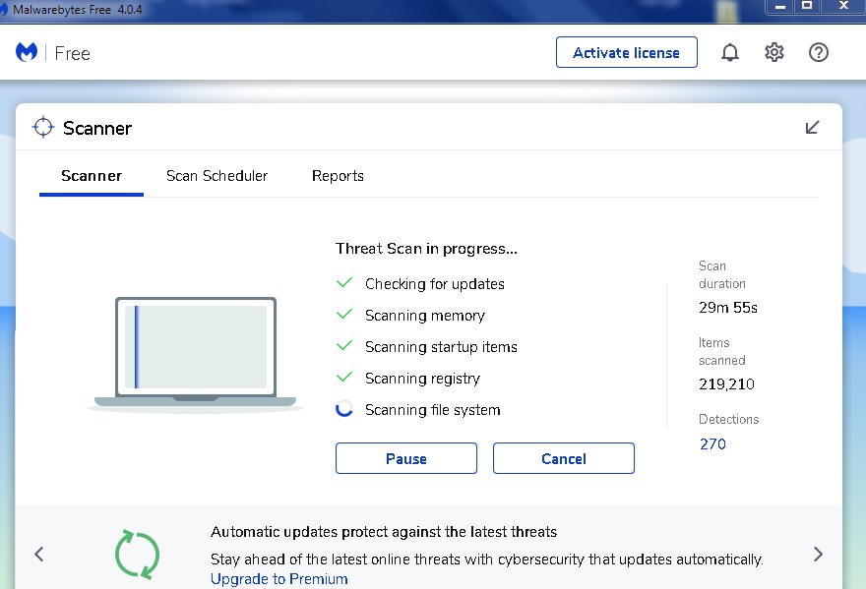
Task: Click the Malwarebytes logo icon
Action: 26,52
